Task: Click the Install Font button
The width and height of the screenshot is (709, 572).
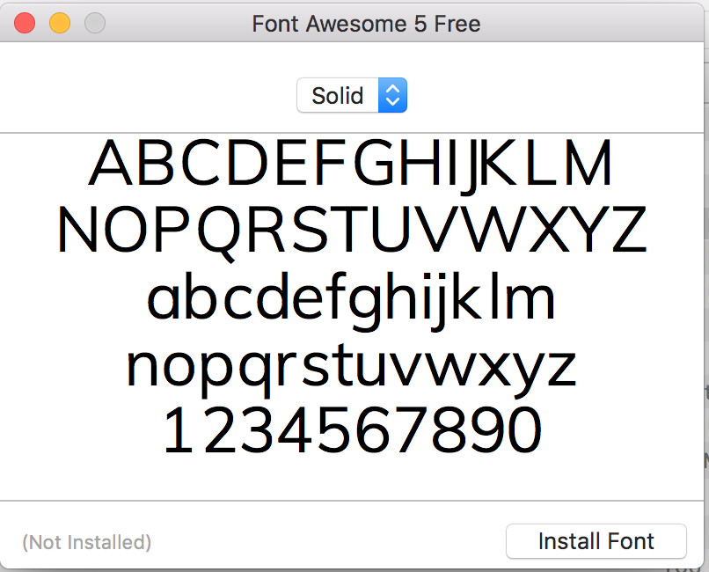Action: (596, 541)
